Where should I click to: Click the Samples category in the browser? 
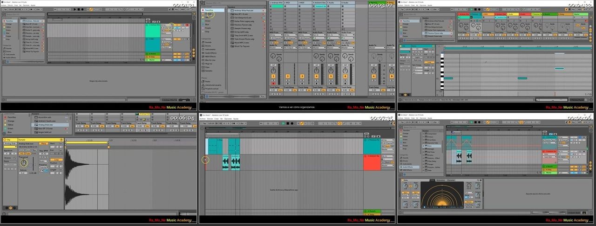[209, 70]
